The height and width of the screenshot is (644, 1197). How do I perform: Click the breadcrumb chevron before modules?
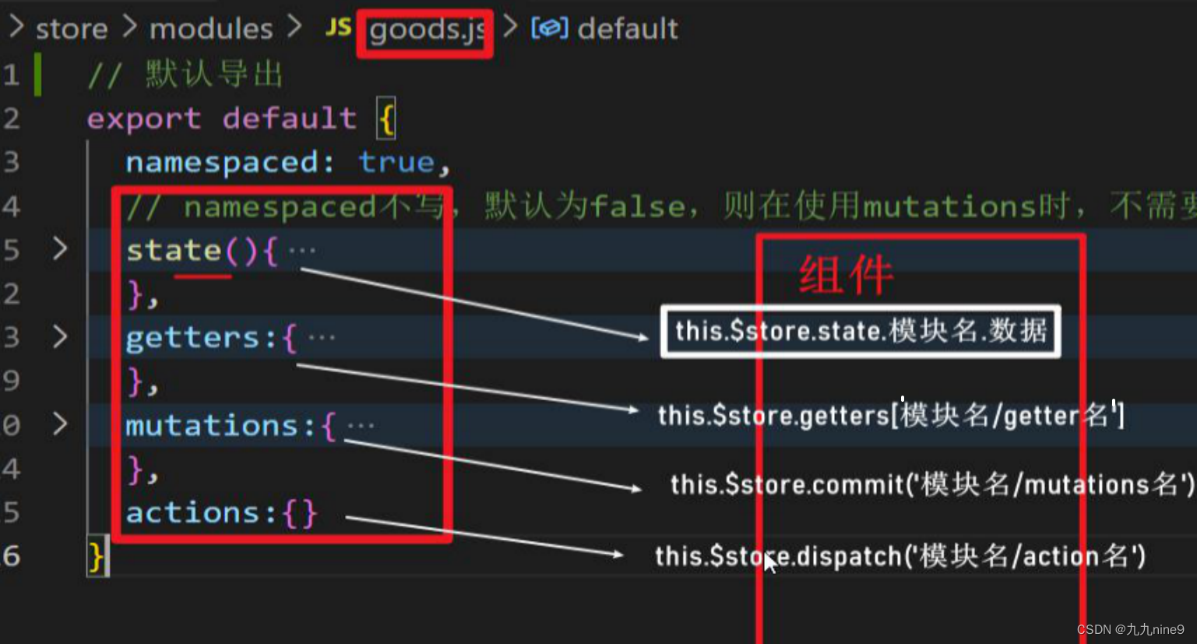pyautogui.click(x=130, y=27)
